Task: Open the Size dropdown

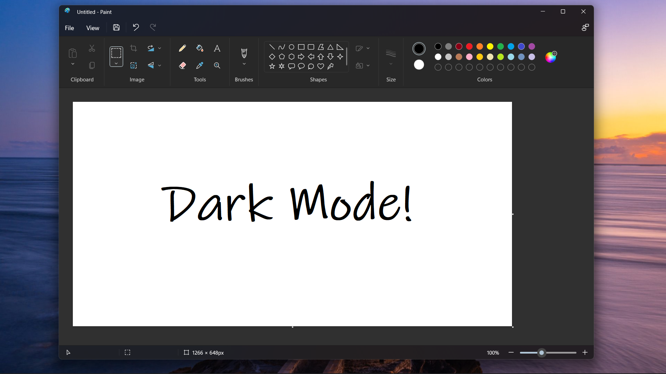Action: point(391,64)
